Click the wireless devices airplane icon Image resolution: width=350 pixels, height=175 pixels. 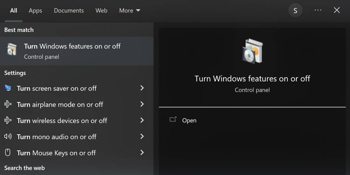(x=8, y=120)
